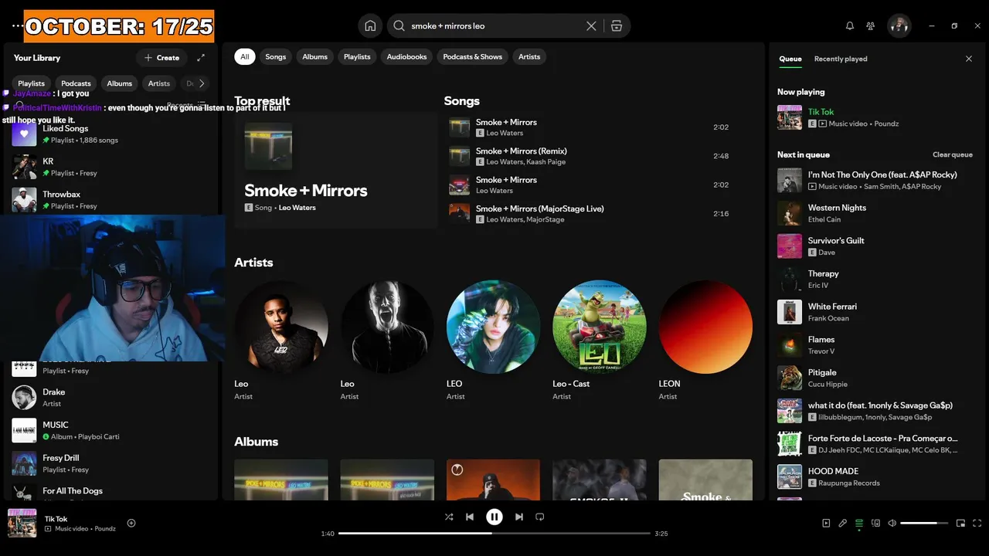
Task: Skip to the previous track
Action: 470,517
